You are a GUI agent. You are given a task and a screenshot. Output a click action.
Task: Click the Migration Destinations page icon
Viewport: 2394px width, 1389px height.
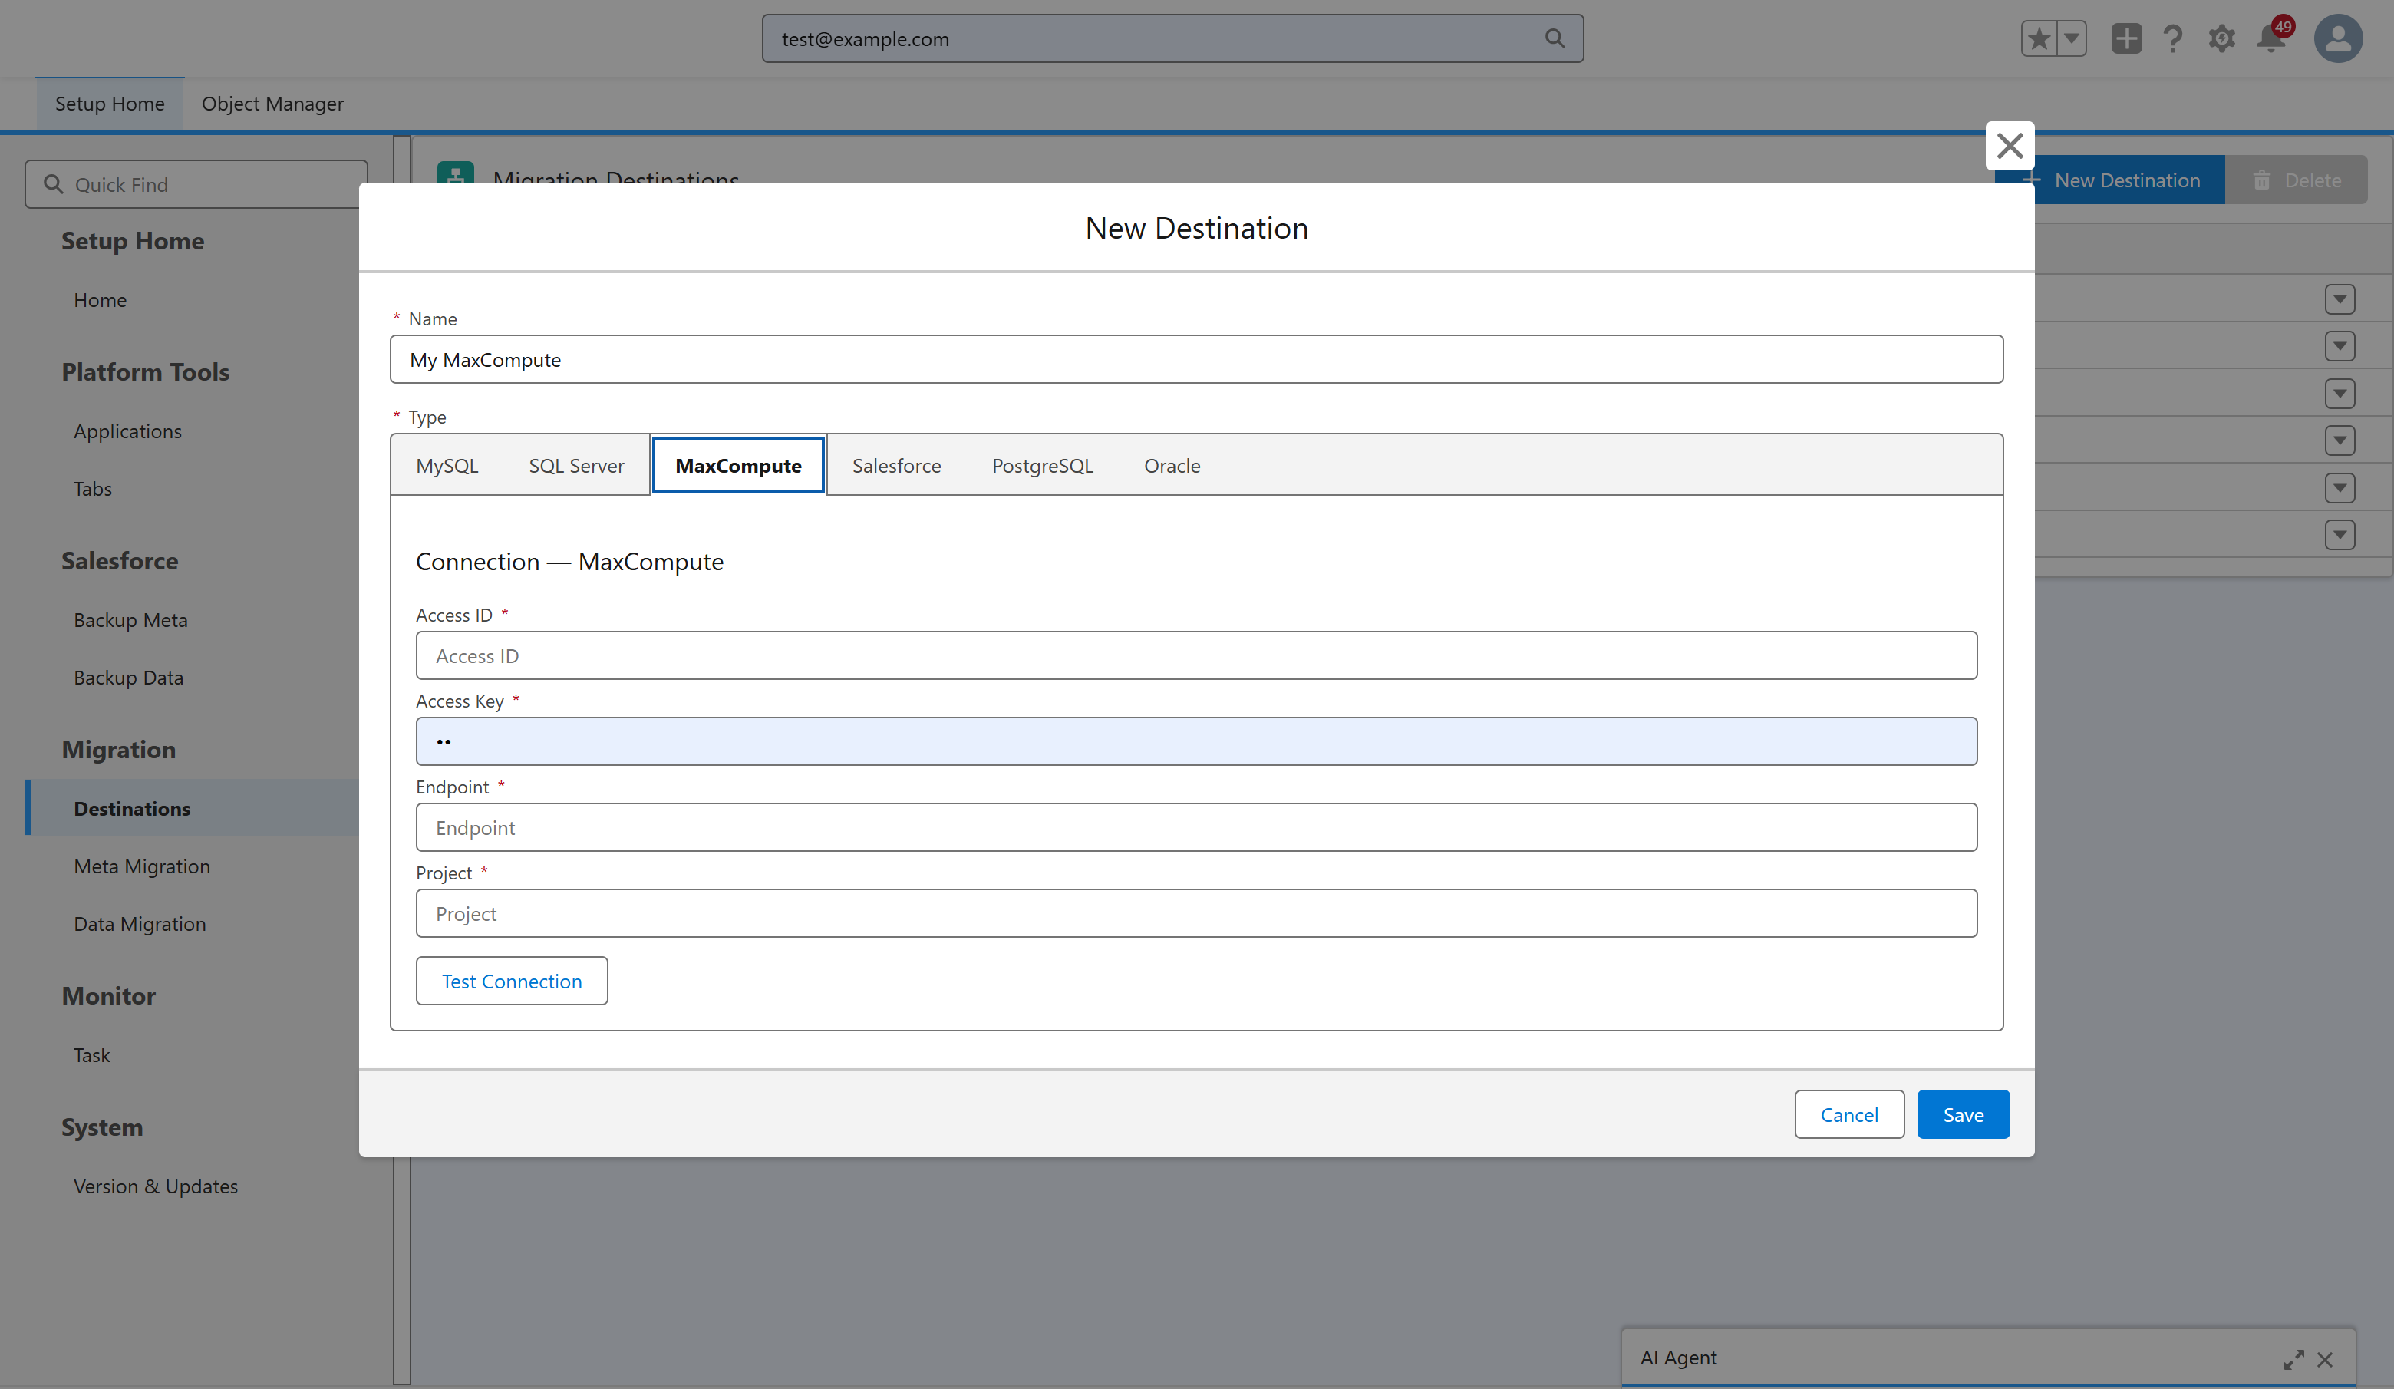(456, 172)
